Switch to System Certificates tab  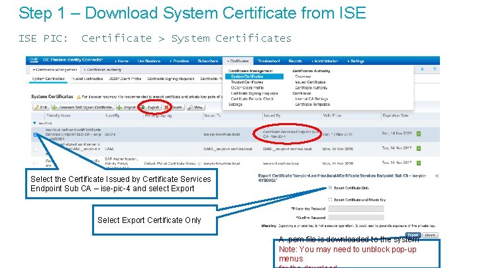point(48,79)
